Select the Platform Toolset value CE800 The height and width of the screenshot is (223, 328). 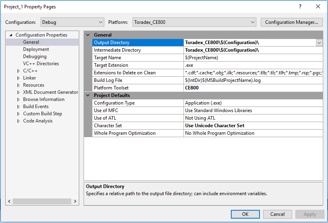click(x=192, y=88)
